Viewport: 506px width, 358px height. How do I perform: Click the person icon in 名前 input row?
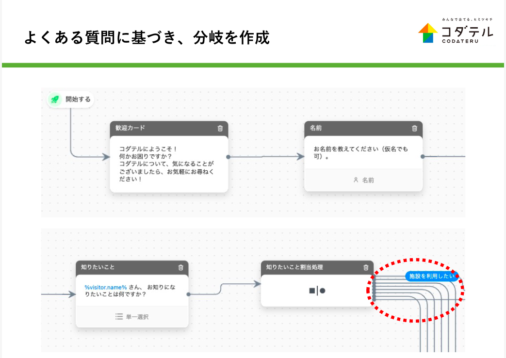pos(356,180)
